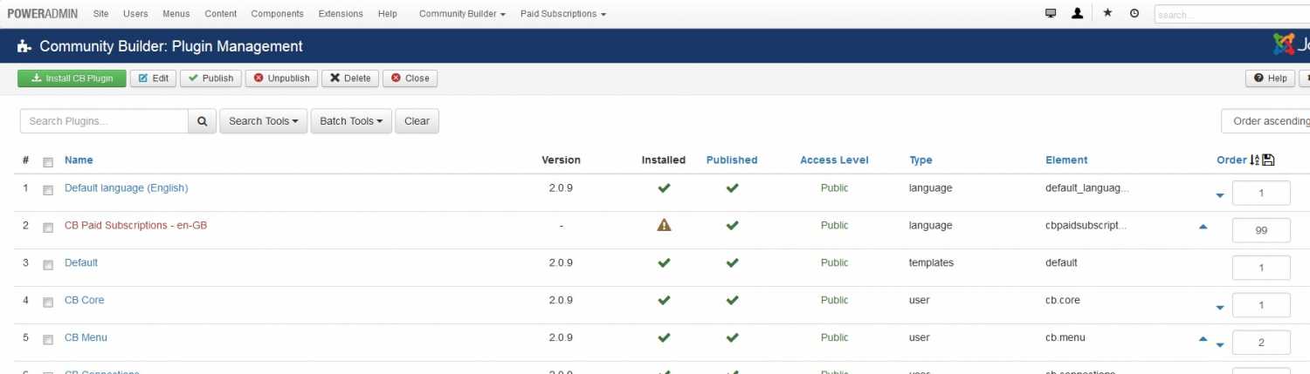Click the Unpublish toolbar button
The image size is (1310, 374).
pyautogui.click(x=281, y=78)
